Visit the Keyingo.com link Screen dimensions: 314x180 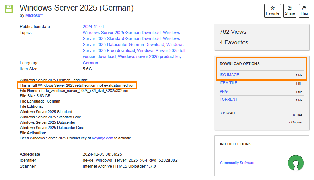(103, 138)
